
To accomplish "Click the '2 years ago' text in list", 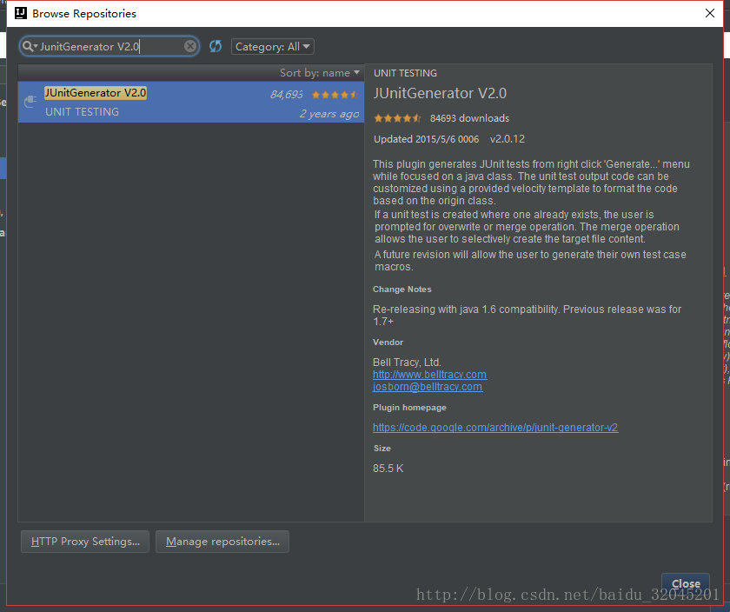I will (x=329, y=114).
